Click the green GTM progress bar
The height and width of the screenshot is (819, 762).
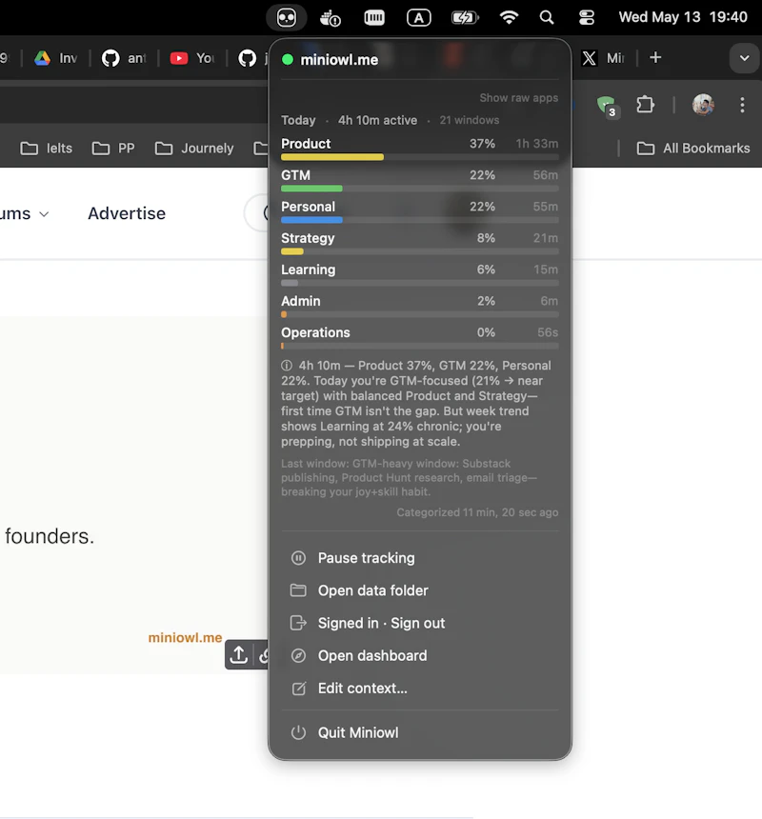pos(311,189)
